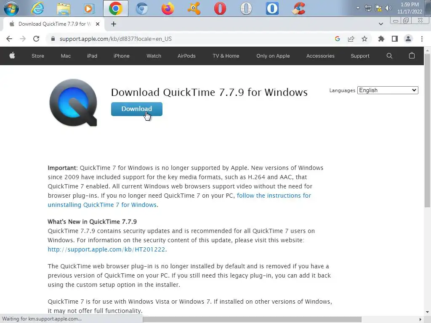The width and height of the screenshot is (431, 323).
Task: Open the volume speaker tray icon
Action: pyautogui.click(x=388, y=8)
